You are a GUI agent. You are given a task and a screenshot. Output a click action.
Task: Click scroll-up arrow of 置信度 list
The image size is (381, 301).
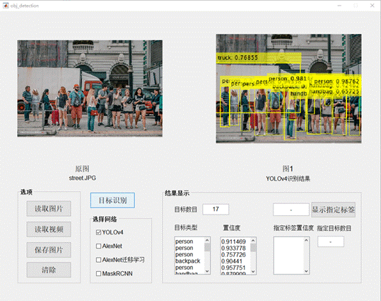point(253,241)
